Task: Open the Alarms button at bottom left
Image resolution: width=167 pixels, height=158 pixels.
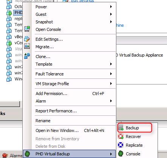Action: [x=12, y=156]
